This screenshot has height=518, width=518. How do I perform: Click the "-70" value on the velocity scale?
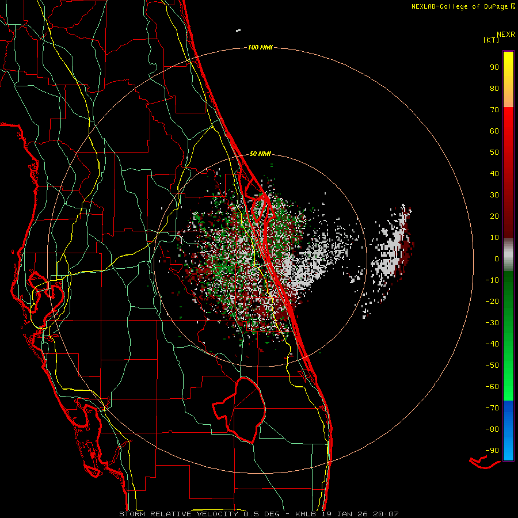(x=492, y=408)
